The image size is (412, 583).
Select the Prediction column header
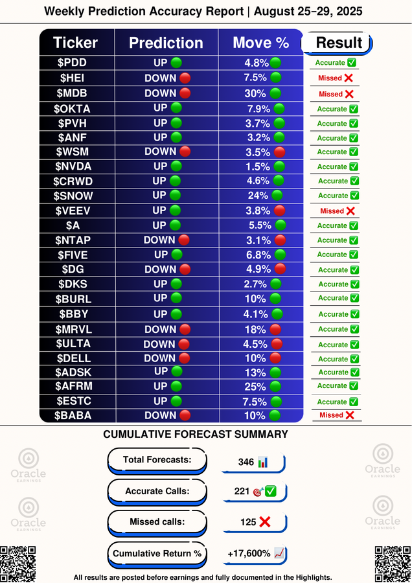click(x=166, y=43)
